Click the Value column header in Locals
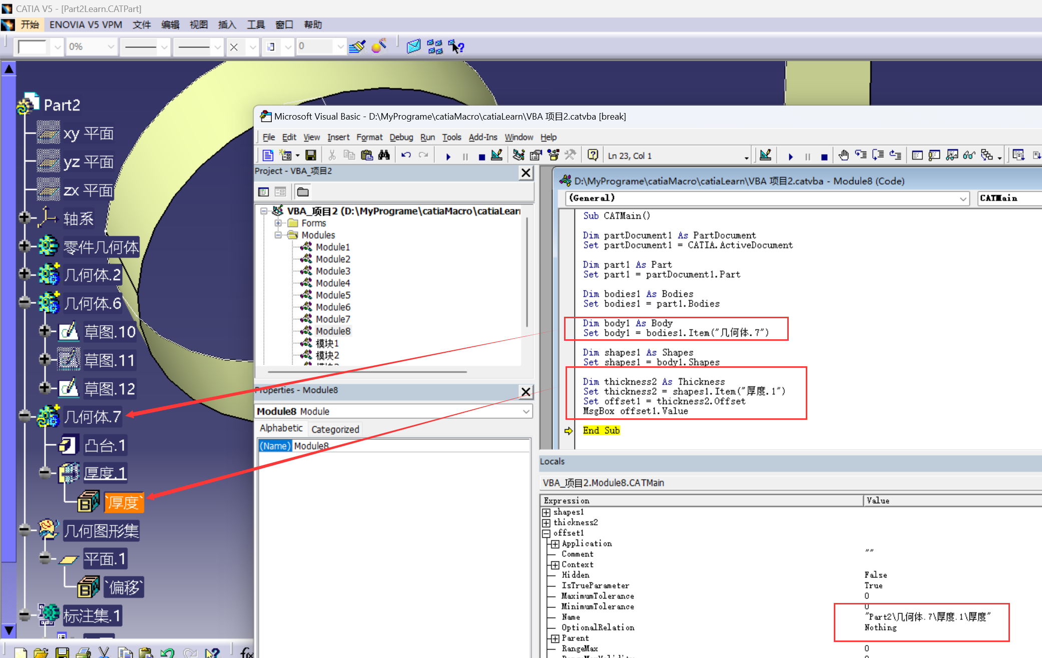The width and height of the screenshot is (1042, 658). click(x=878, y=501)
